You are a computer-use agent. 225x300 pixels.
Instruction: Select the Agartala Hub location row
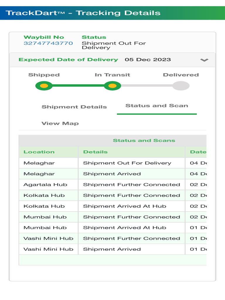(x=45, y=185)
